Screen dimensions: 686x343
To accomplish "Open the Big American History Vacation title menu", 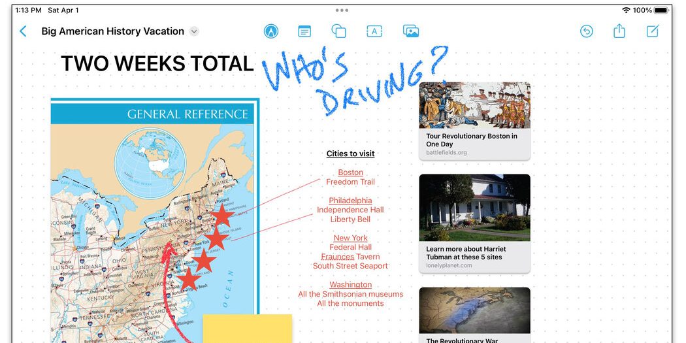I will 112,31.
